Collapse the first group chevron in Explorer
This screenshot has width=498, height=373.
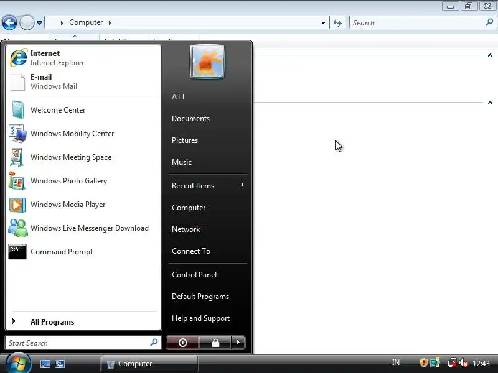490,55
